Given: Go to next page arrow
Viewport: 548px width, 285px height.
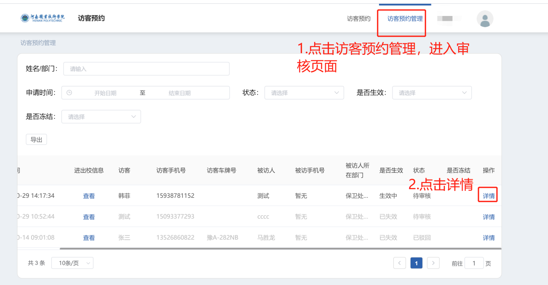Looking at the screenshot, I should point(433,263).
